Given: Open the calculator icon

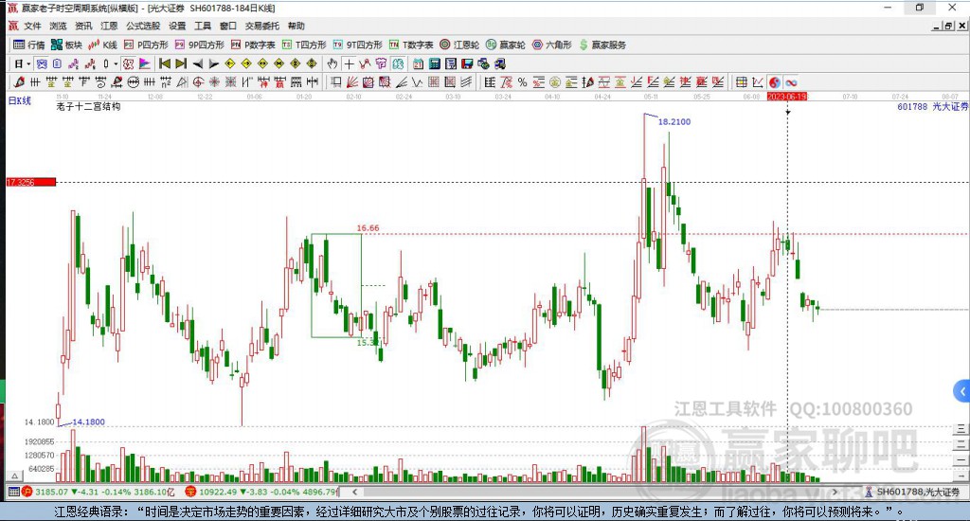Looking at the screenshot, I should click(434, 63).
